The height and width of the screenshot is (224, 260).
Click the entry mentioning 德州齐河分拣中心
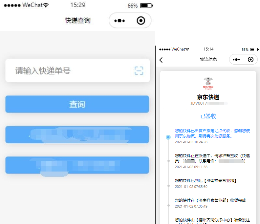(212, 221)
